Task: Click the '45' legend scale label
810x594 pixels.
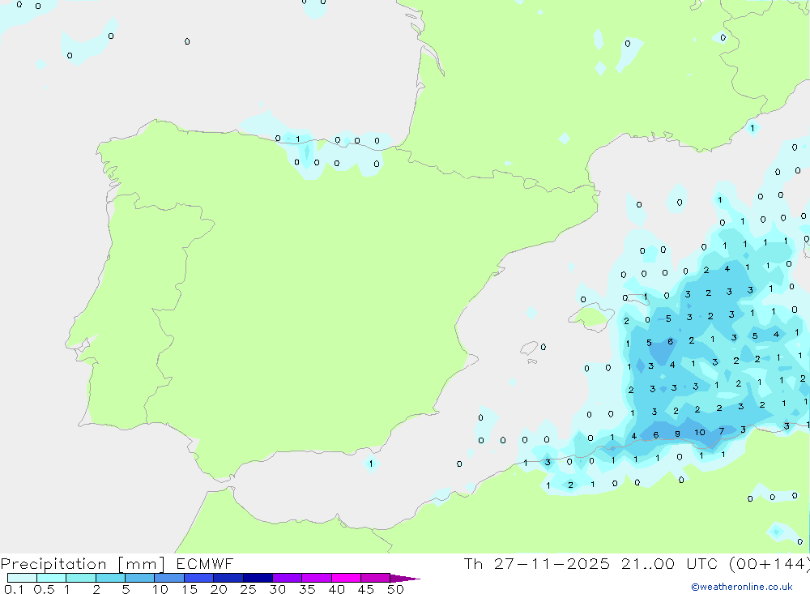Action: pyautogui.click(x=366, y=589)
